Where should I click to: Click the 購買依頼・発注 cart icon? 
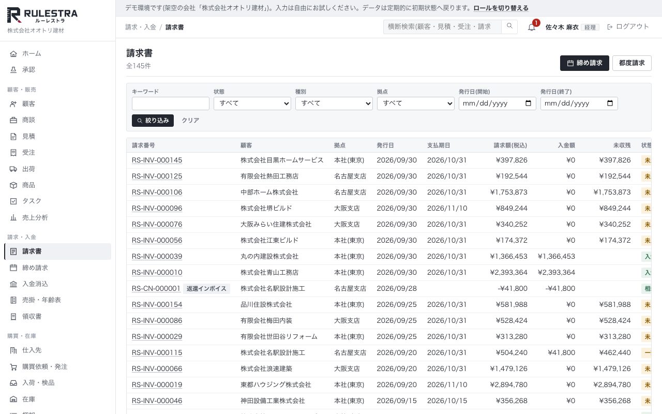pyautogui.click(x=13, y=367)
